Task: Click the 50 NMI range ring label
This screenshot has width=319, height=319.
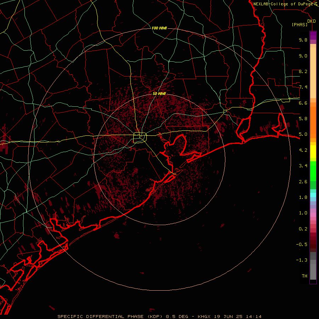Action: [x=159, y=94]
